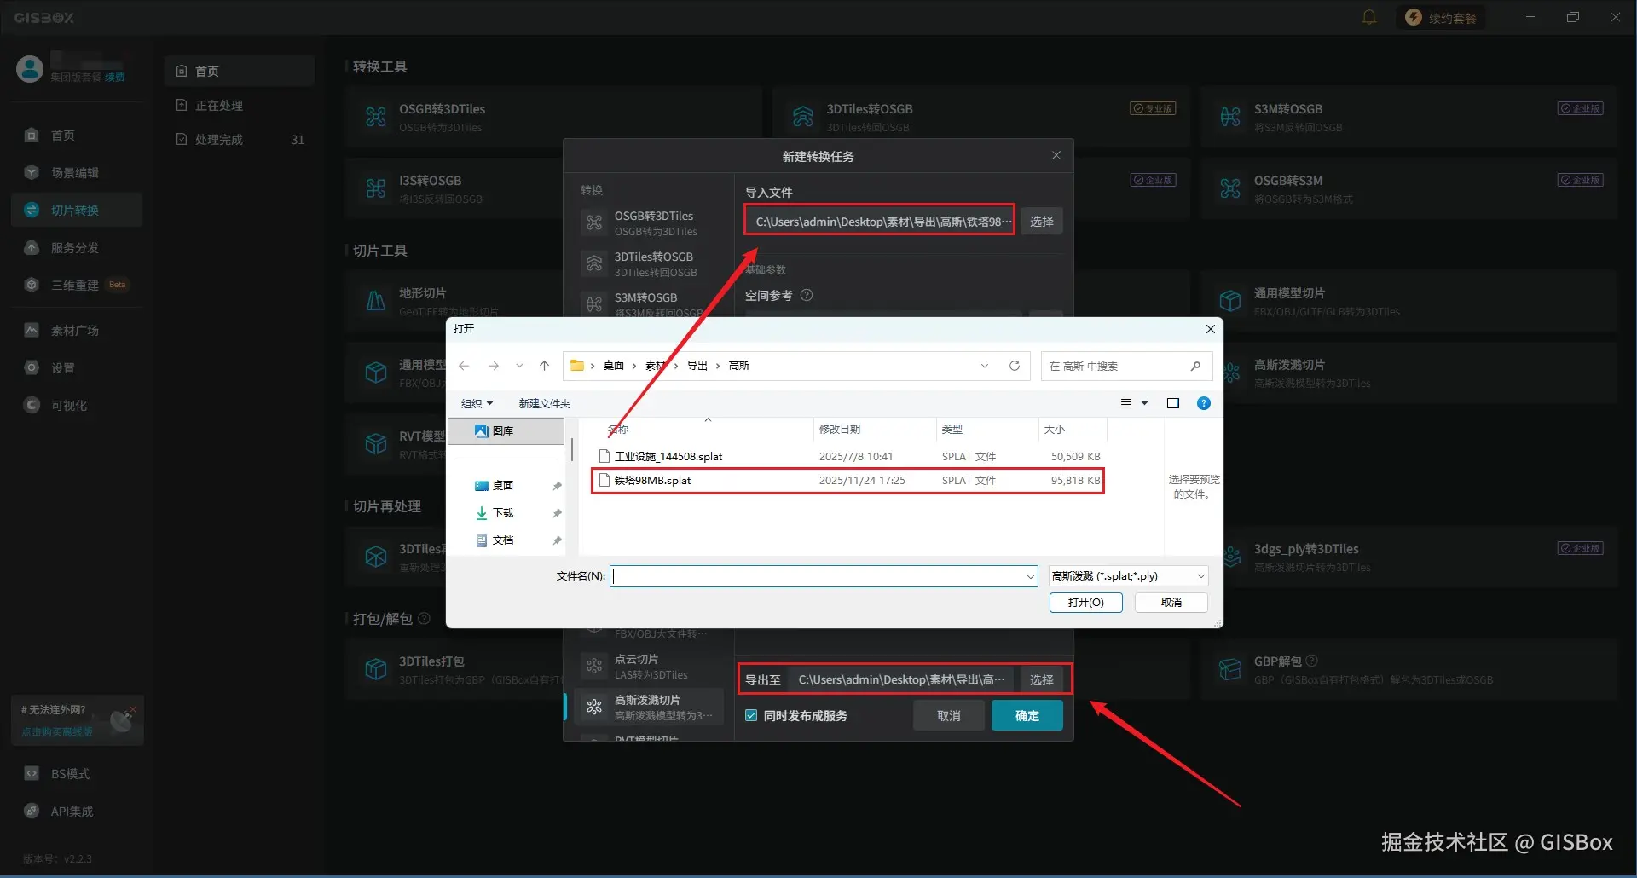Screen dimensions: 1637x878
Task: Select 下载 in the navigation pane
Action: [506, 512]
